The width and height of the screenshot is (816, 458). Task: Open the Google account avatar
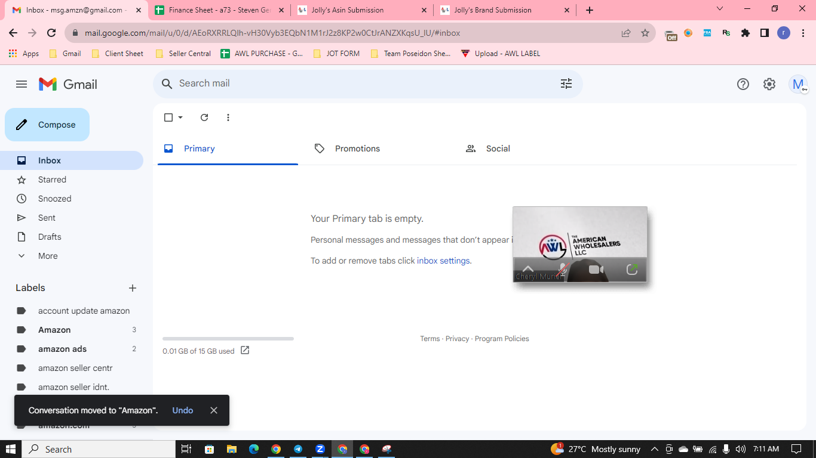pyautogui.click(x=797, y=84)
